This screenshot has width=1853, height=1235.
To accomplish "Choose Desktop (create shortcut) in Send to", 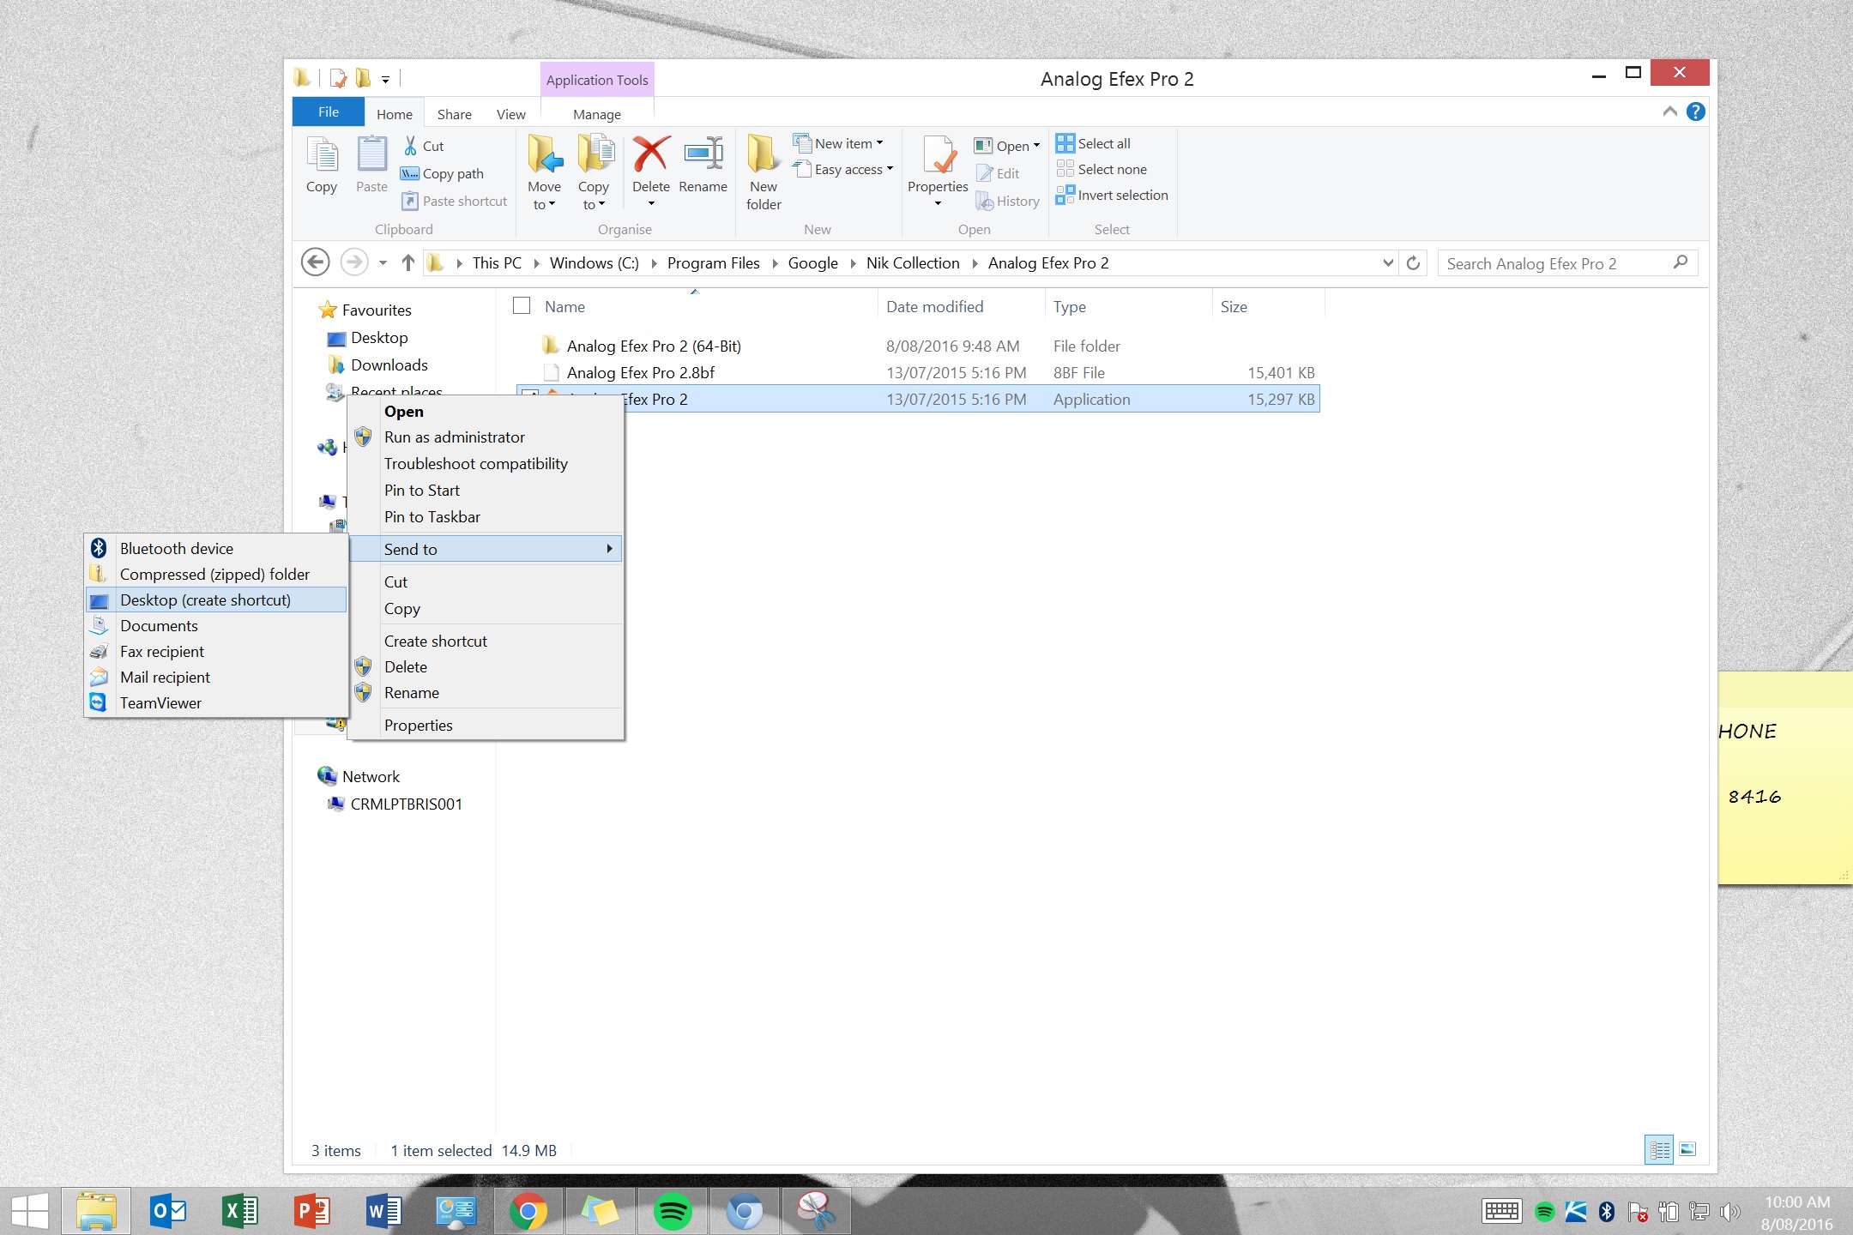I will [216, 599].
